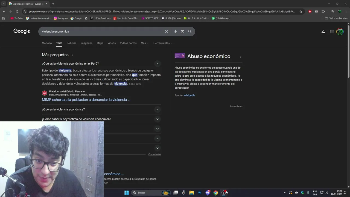Open the YouTube bookmark
Viewport: 350px width, 197px height.
point(17,18)
